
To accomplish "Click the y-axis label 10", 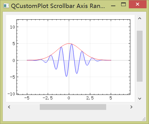I will tap(13, 27).
